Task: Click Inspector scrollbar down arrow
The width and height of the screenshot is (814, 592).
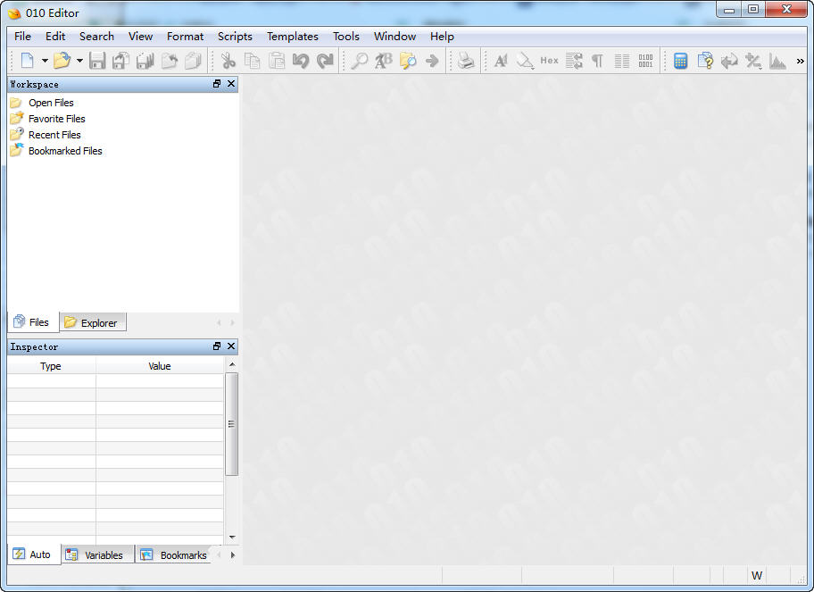Action: 232,537
